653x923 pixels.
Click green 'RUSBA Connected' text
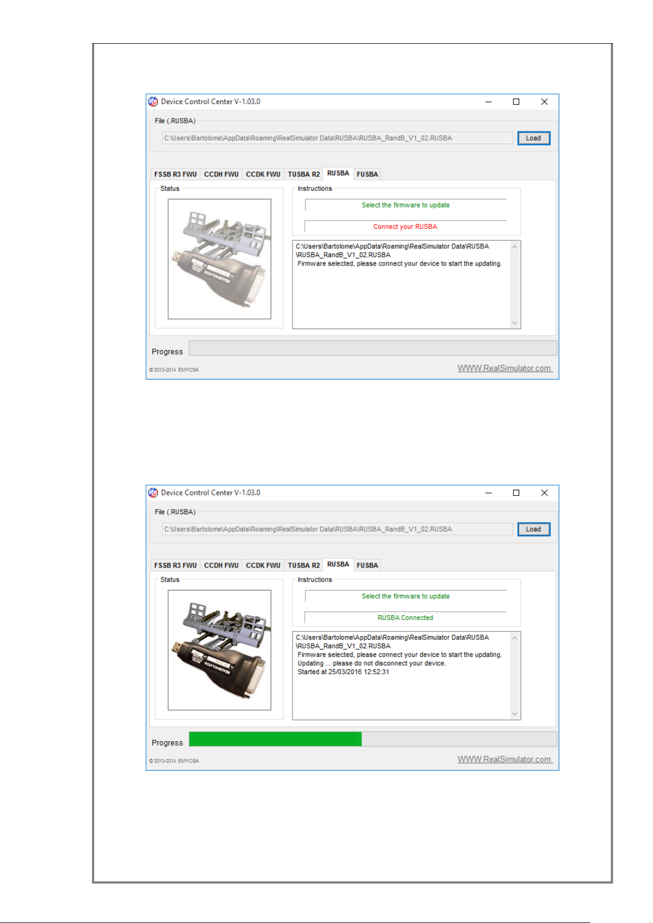(x=405, y=618)
